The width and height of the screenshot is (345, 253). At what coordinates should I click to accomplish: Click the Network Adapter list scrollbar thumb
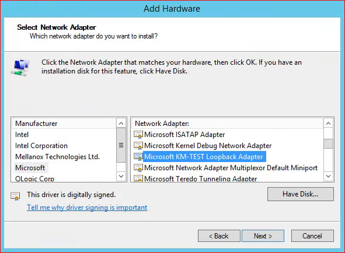pos(328,144)
